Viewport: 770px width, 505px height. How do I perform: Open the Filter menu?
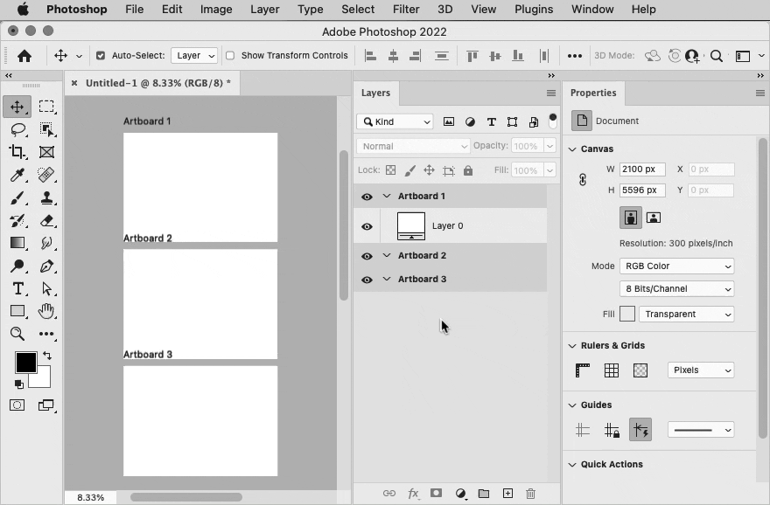[406, 10]
